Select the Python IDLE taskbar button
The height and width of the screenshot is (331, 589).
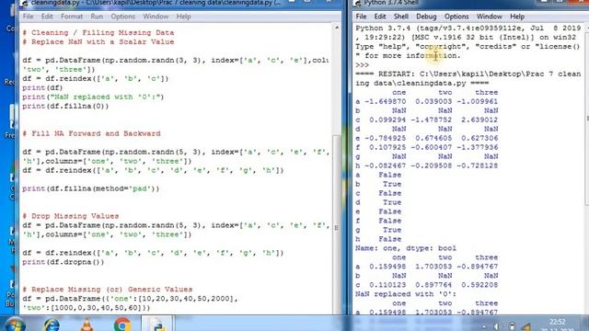(x=157, y=325)
